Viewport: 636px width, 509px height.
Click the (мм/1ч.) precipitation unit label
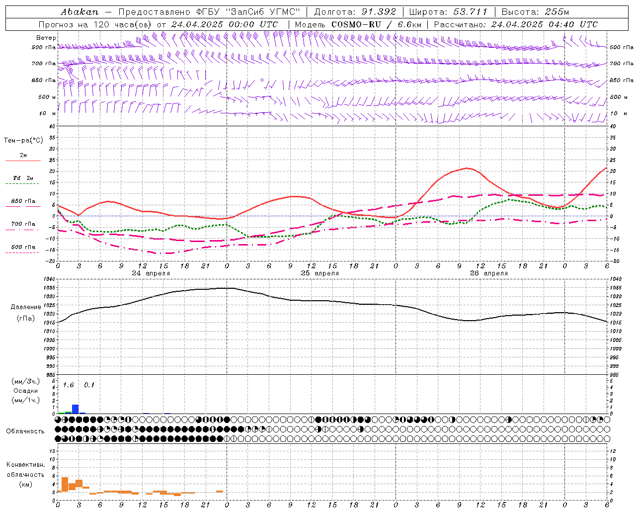tap(26, 400)
